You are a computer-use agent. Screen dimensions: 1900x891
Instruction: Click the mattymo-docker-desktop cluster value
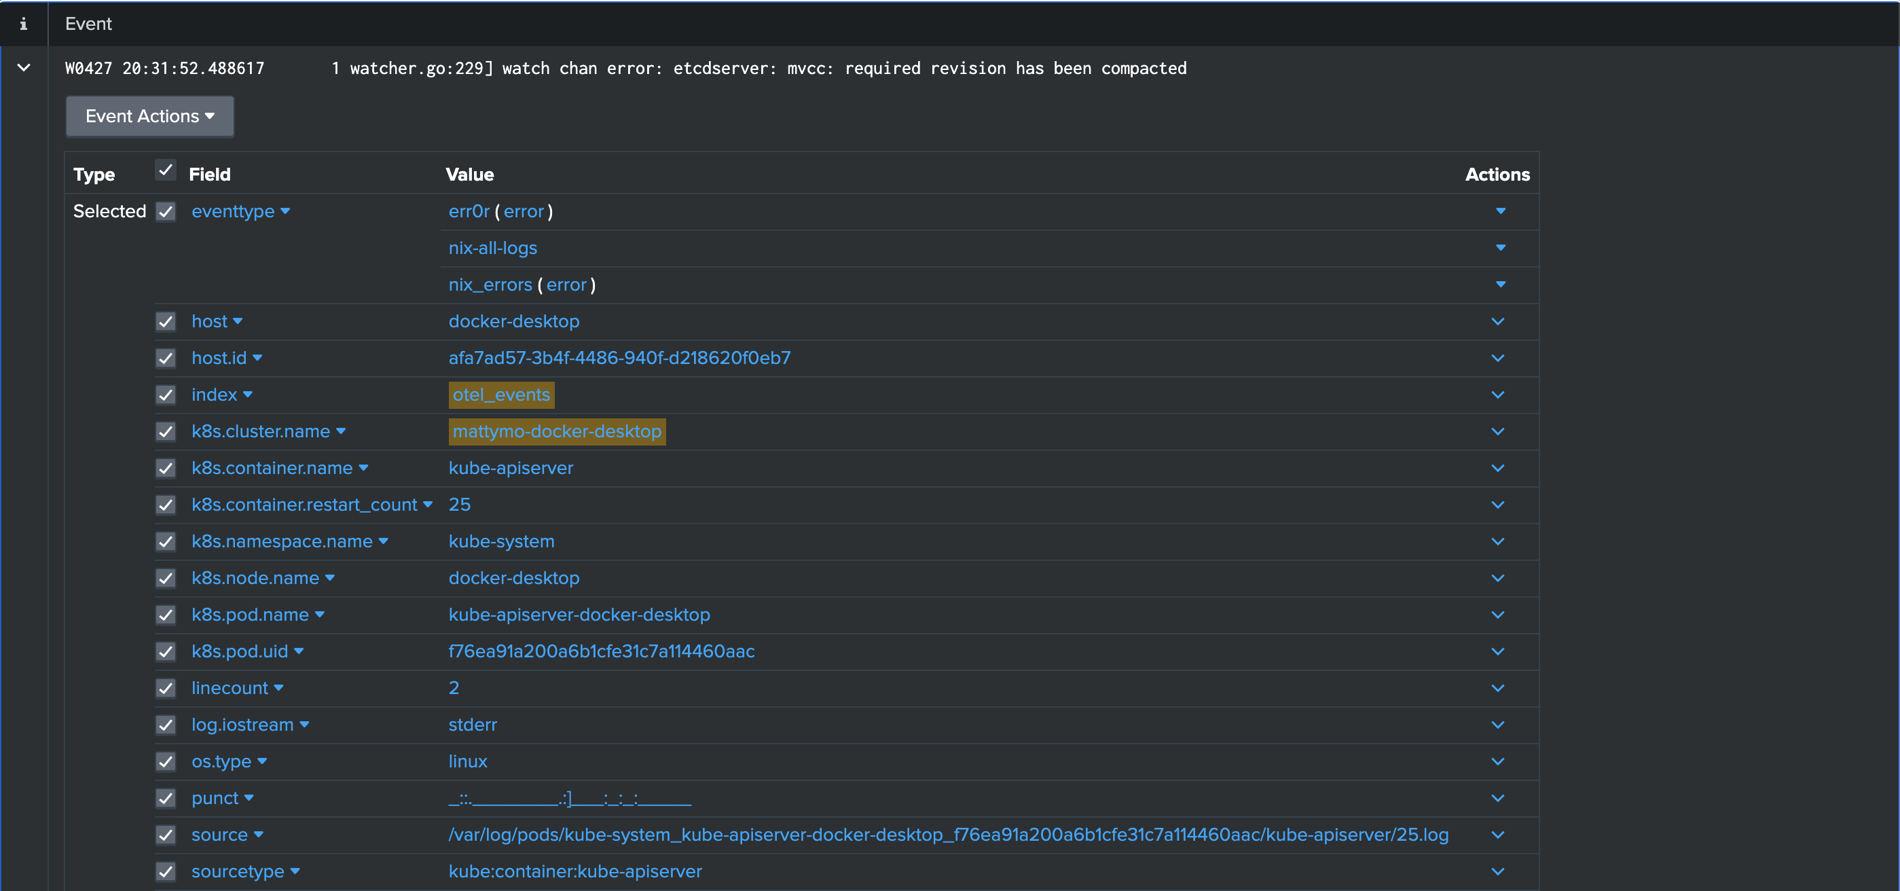pos(556,432)
